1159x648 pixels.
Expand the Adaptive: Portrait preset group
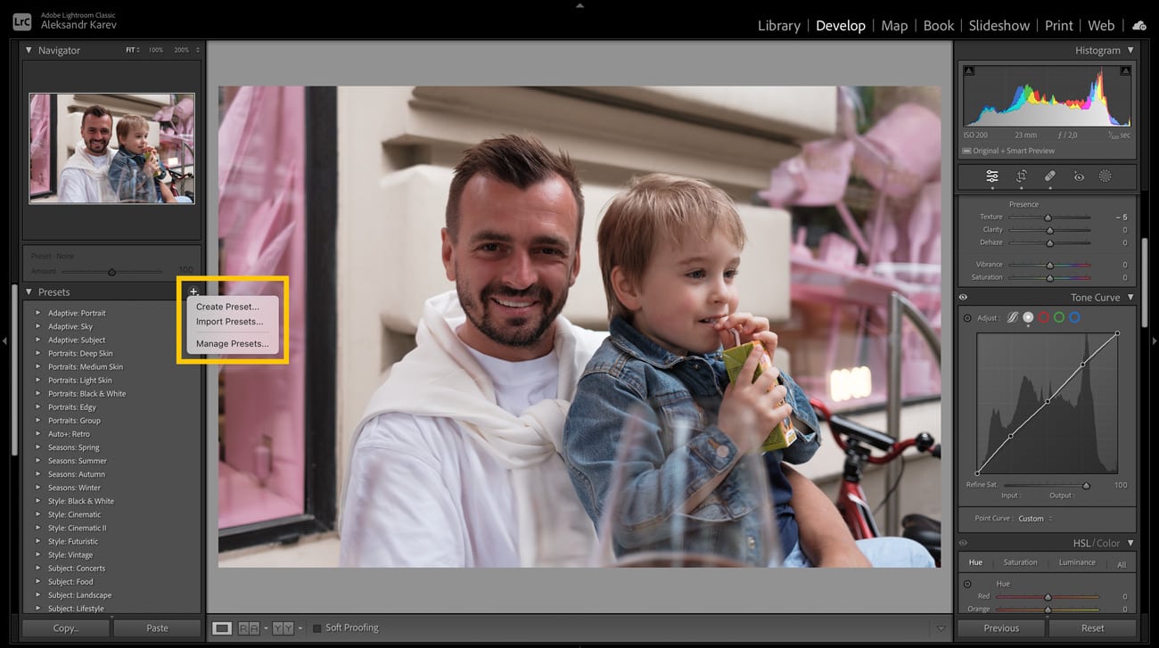37,313
